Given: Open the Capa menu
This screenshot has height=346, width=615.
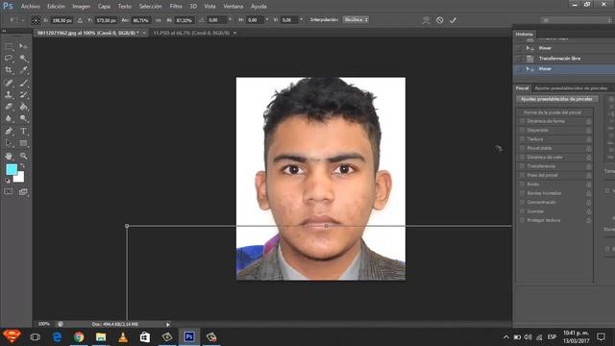Looking at the screenshot, I should click(104, 7).
